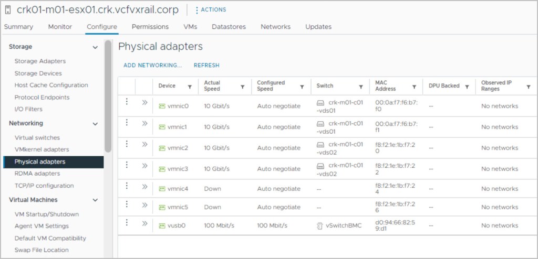This screenshot has width=538, height=259.
Task: Click the Add Networking button
Action: coord(152,66)
